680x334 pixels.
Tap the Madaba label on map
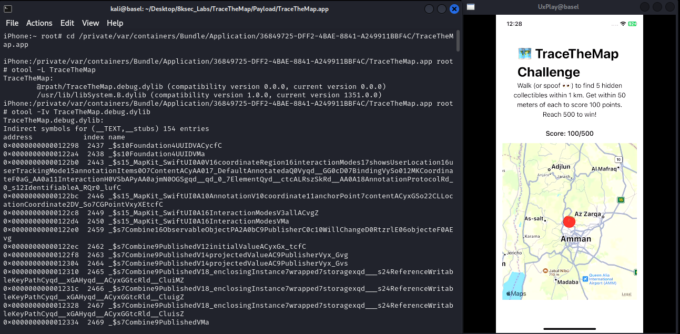click(567, 282)
